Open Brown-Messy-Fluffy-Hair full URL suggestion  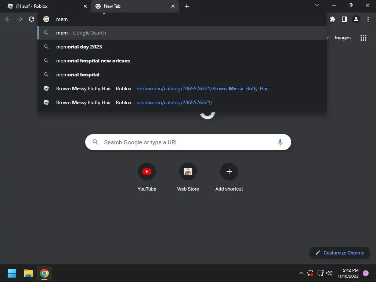(182, 88)
